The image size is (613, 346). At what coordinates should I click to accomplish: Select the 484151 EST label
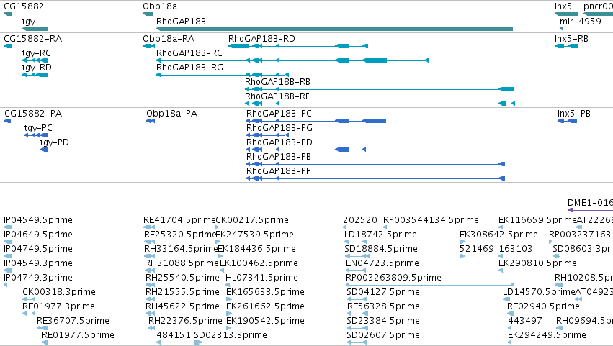click(x=174, y=335)
